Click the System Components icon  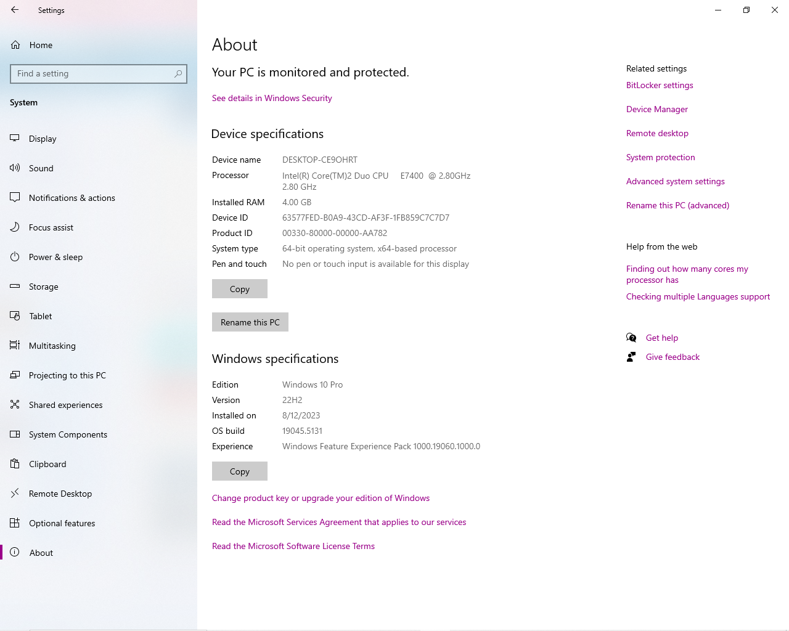pos(15,434)
